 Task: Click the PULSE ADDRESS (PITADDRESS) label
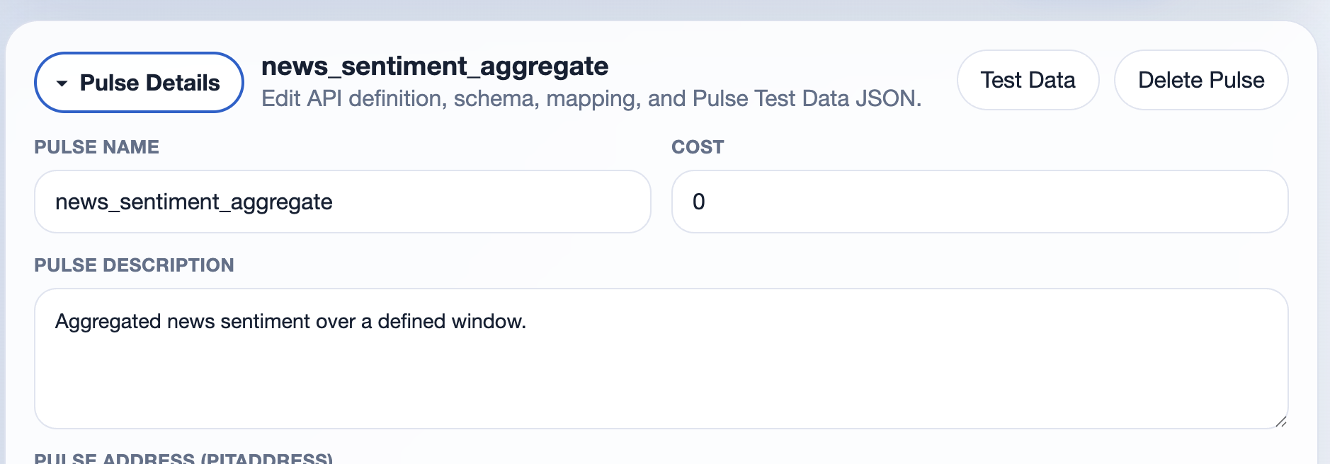click(183, 458)
